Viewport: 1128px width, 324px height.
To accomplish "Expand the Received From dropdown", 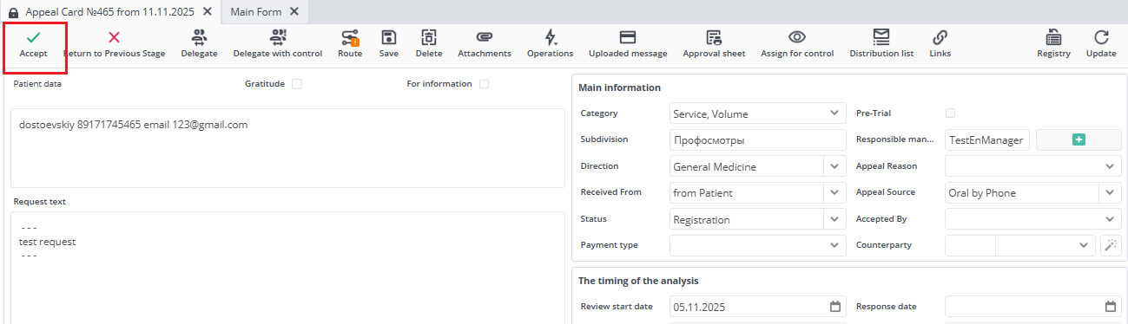I will 834,192.
